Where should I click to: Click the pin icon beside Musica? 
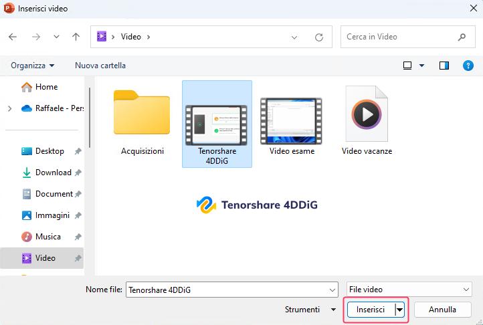pos(78,237)
